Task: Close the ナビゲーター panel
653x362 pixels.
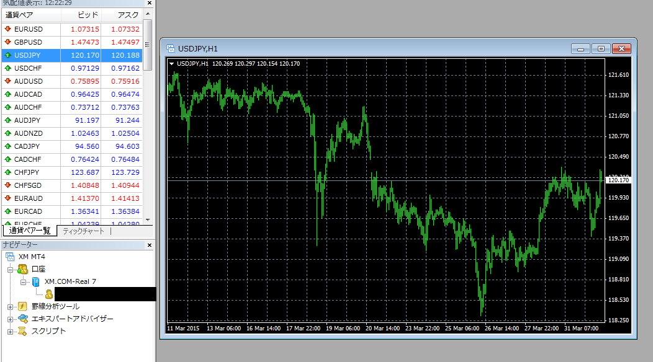Action: [150, 245]
